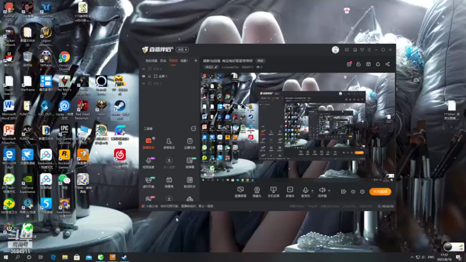Toggle visibility eye of first source row
Image resolution: width=466 pixels, height=262 pixels.
click(x=143, y=69)
